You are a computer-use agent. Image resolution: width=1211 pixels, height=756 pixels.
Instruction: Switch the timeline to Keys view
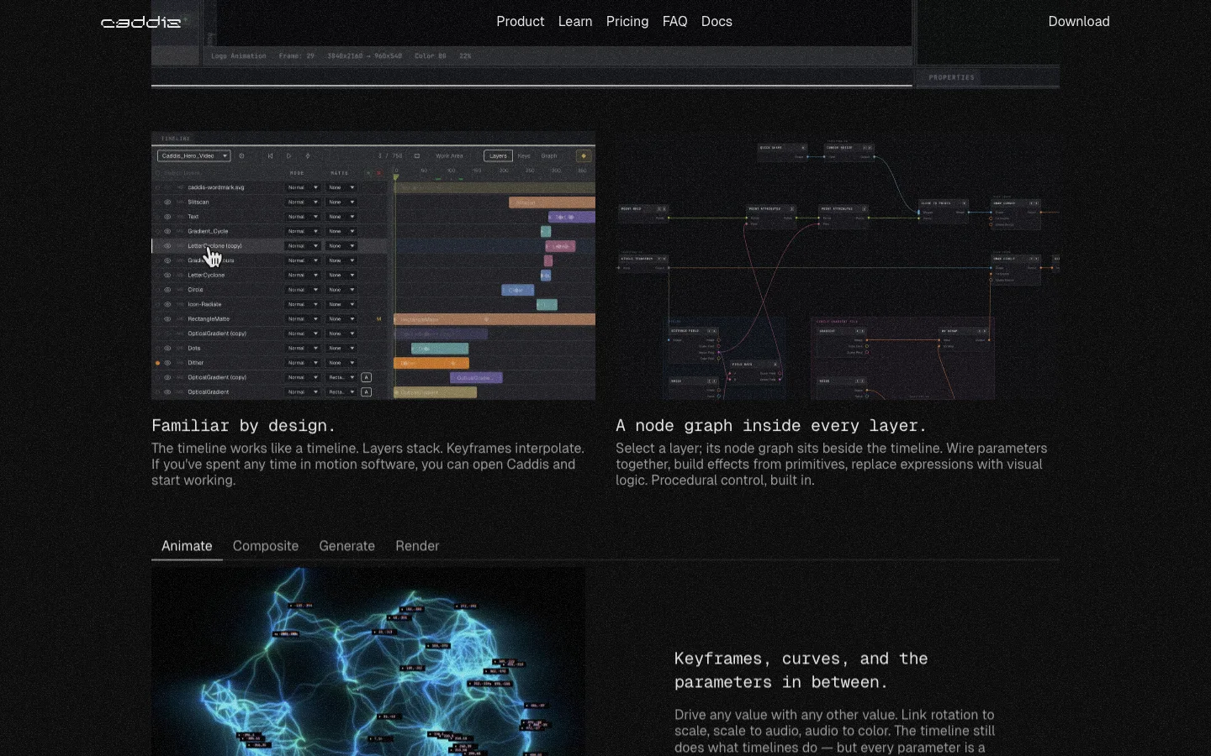pos(524,155)
